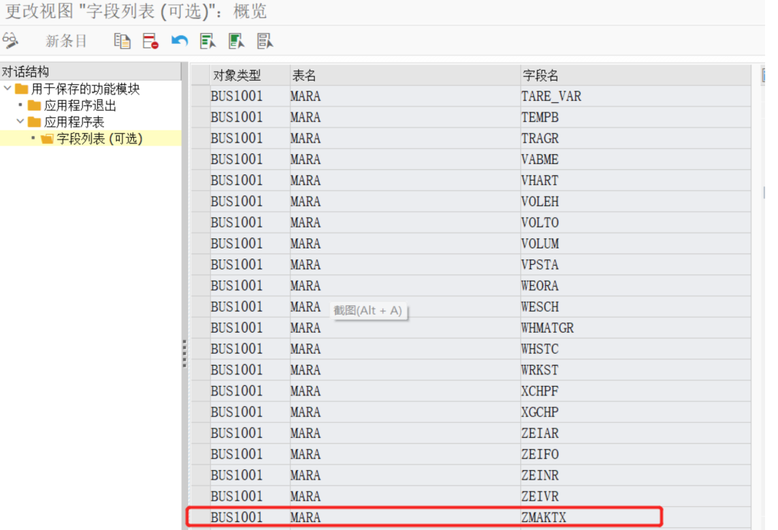
Task: Click the WESCH field name cell
Action: [635, 307]
